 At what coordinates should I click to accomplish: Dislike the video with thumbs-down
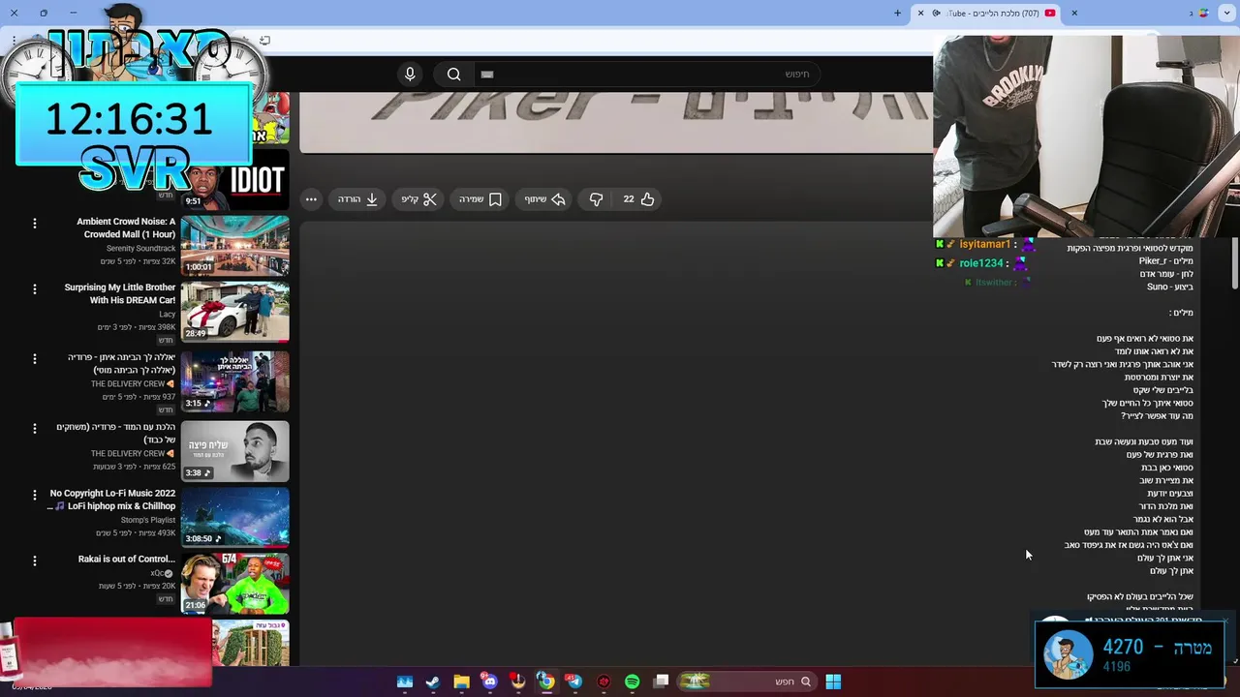596,199
